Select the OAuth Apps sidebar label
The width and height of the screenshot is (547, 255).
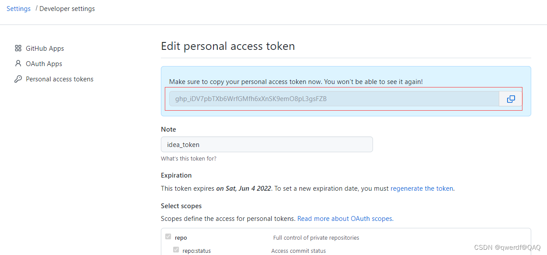(x=44, y=64)
